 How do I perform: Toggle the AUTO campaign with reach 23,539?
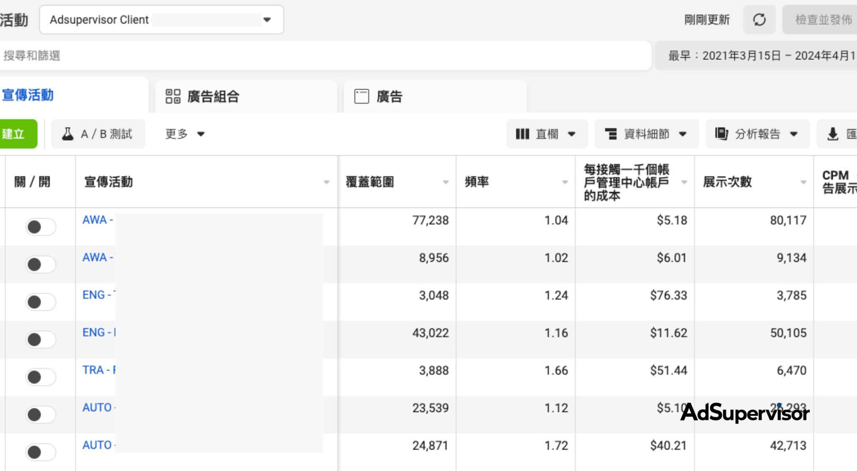(x=41, y=415)
